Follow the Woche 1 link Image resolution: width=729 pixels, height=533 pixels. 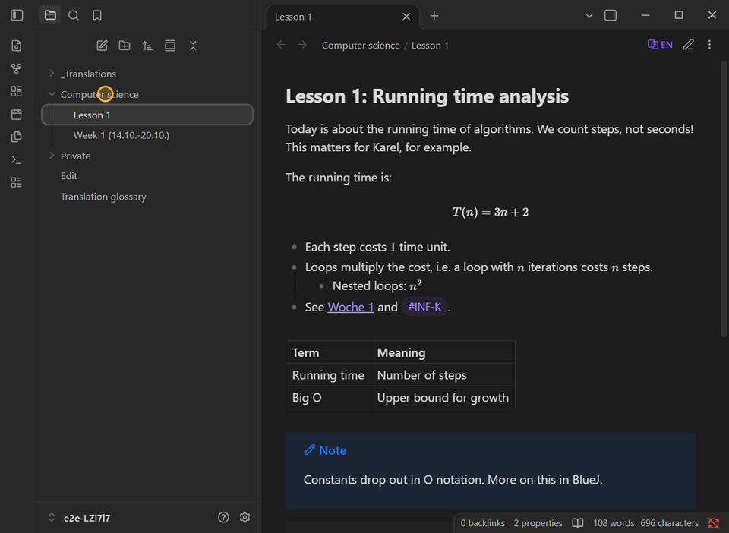(351, 307)
